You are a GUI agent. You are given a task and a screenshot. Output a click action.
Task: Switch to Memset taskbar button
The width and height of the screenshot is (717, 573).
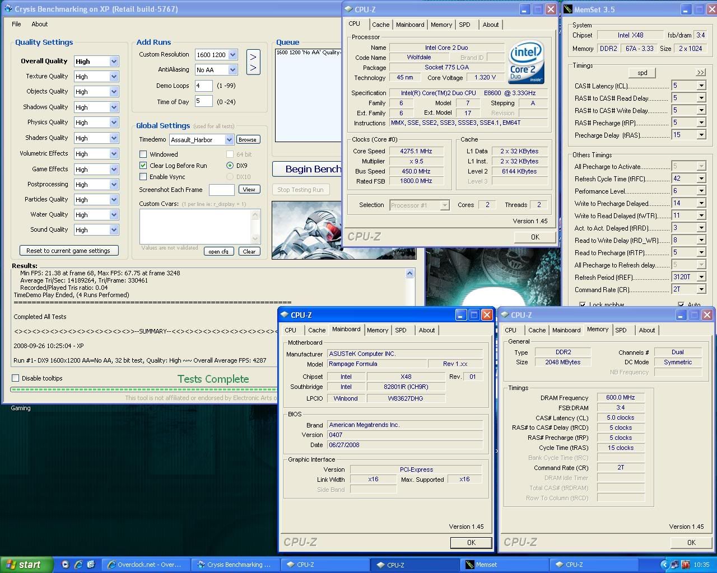[504, 565]
